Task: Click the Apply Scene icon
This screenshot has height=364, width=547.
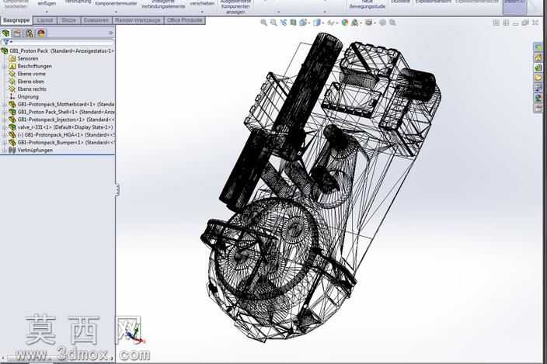Action: (x=355, y=23)
